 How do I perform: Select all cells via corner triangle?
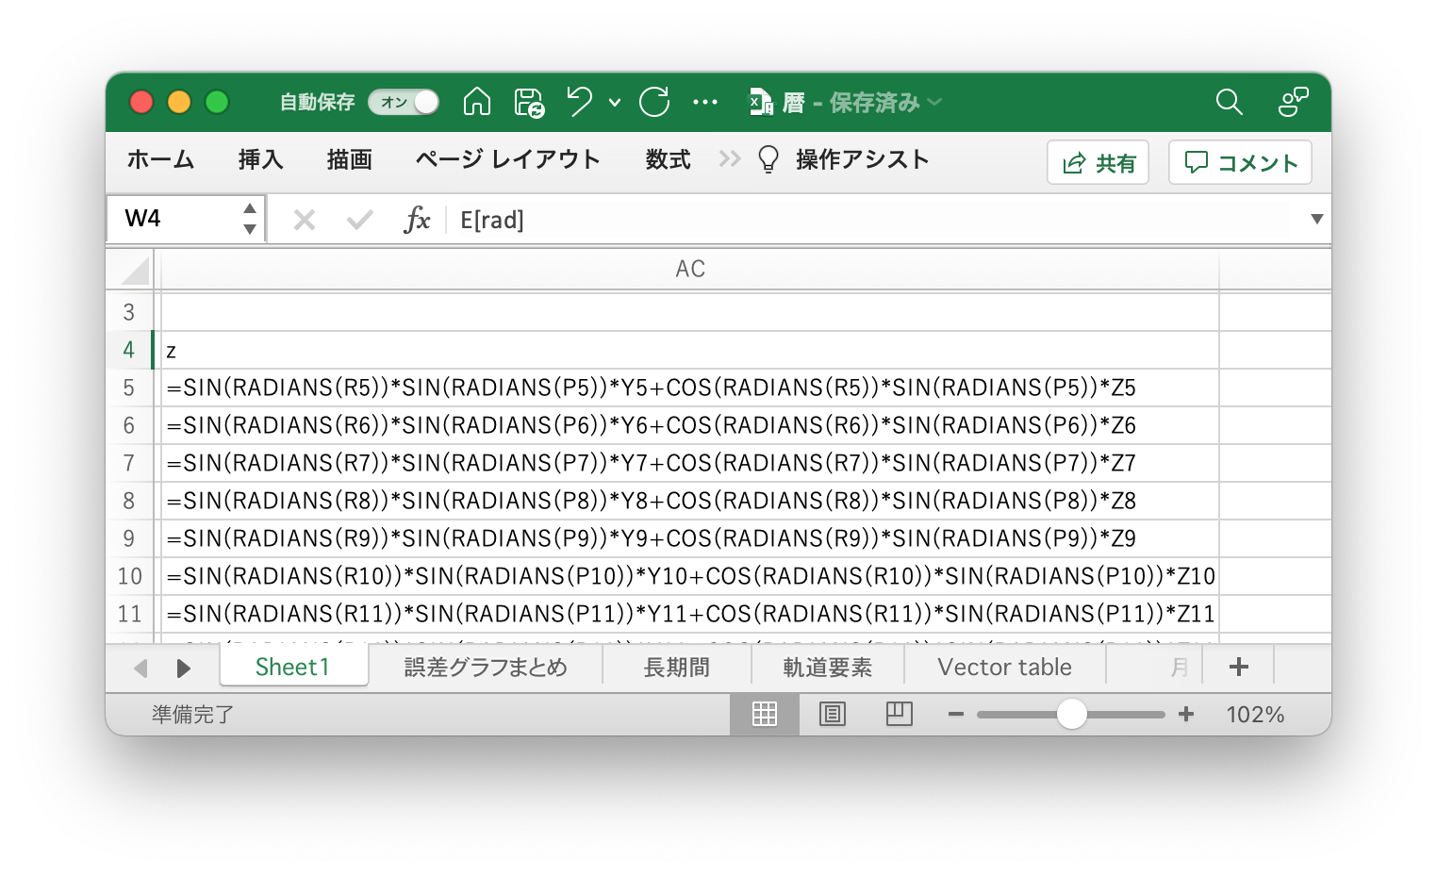click(136, 271)
